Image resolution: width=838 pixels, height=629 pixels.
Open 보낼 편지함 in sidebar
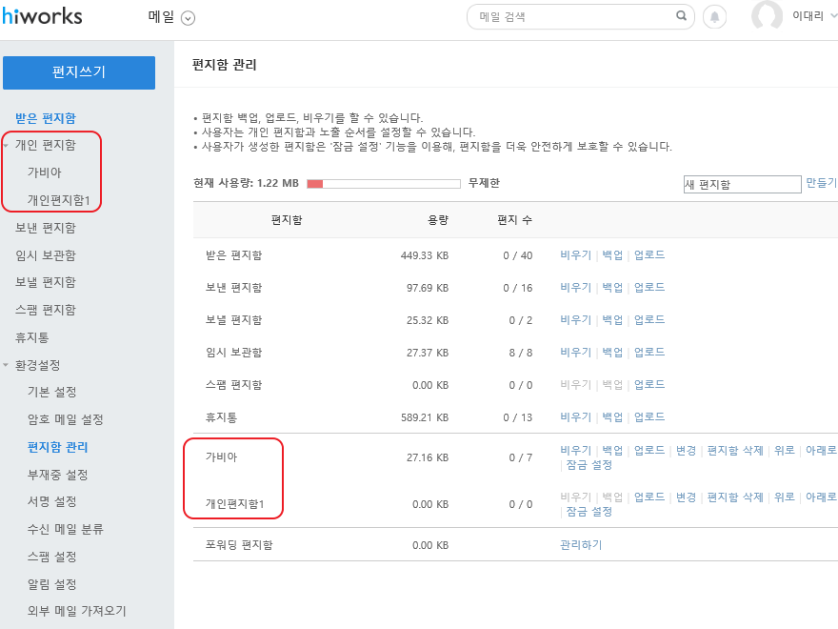pos(46,282)
